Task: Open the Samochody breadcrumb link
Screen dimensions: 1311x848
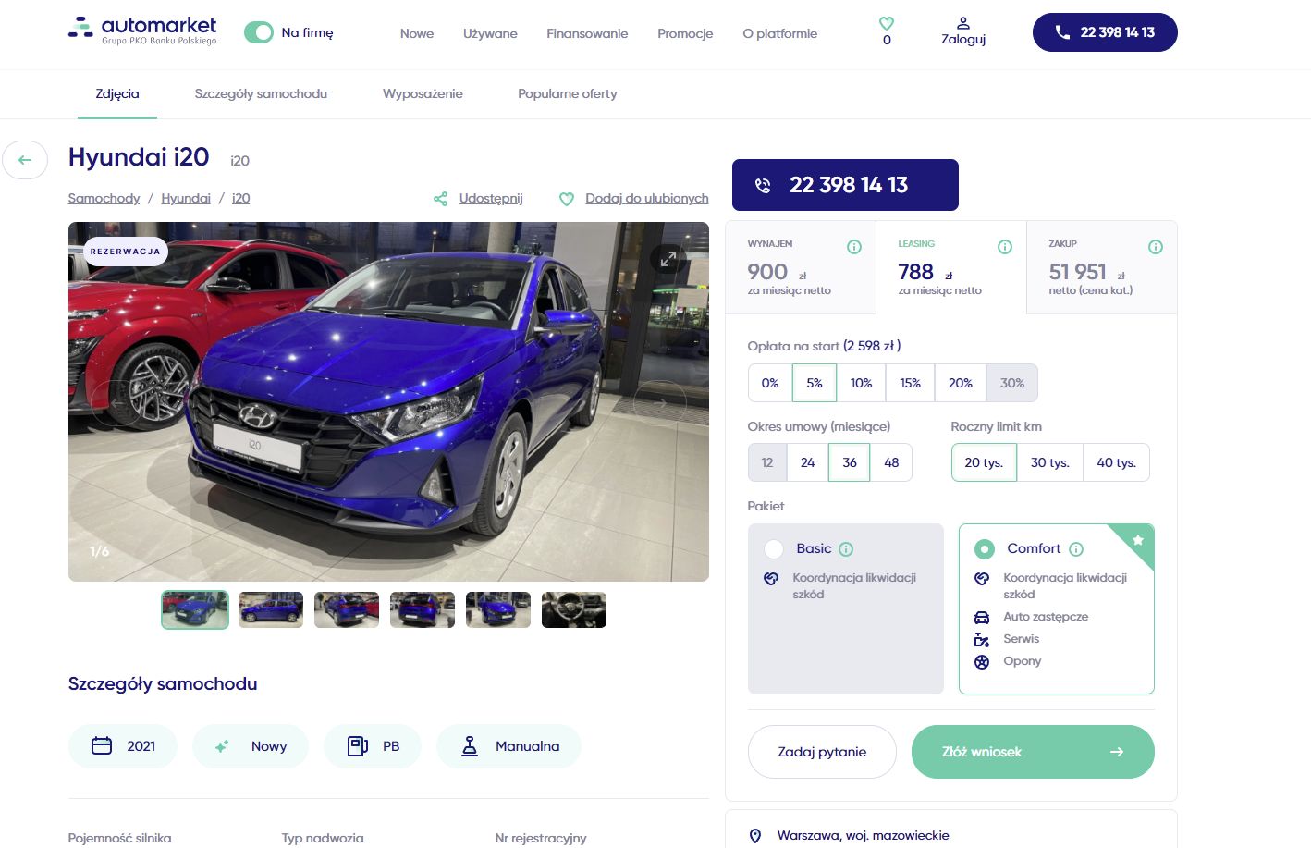Action: [x=104, y=198]
